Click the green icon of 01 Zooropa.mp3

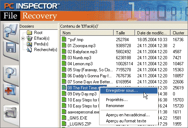point(64,45)
